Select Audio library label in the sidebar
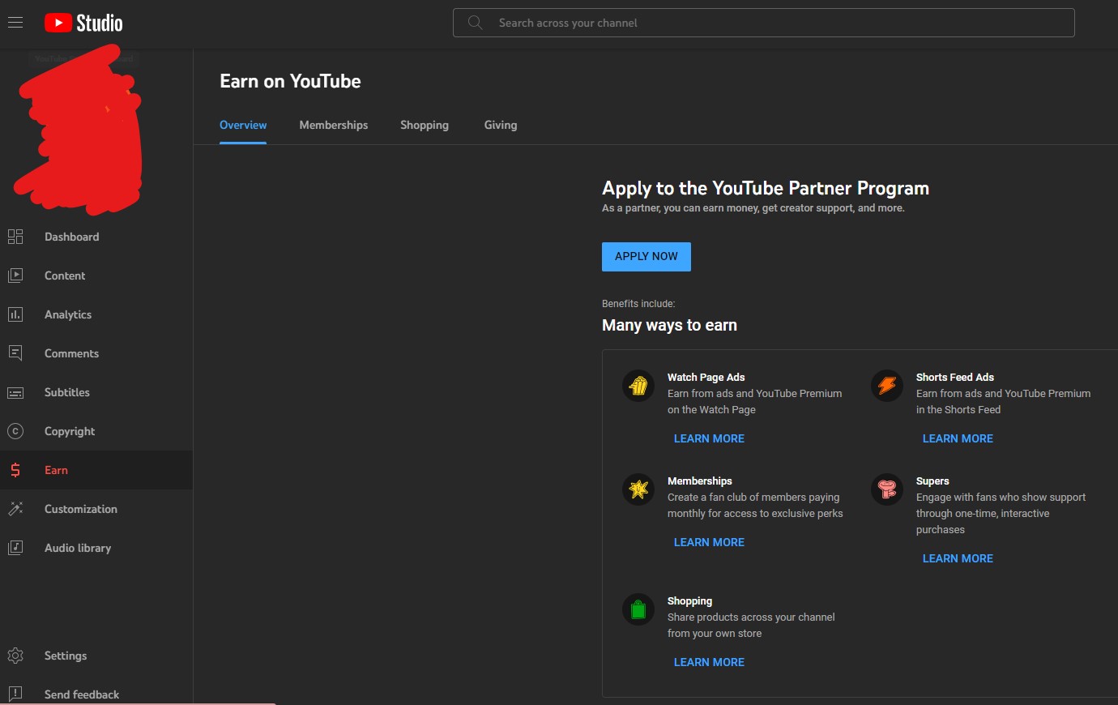The width and height of the screenshot is (1118, 705). click(x=78, y=548)
